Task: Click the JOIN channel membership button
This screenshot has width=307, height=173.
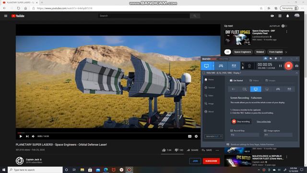Action: coord(195,161)
